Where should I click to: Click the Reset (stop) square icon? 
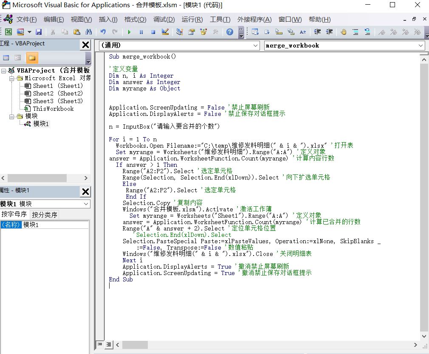[153, 32]
